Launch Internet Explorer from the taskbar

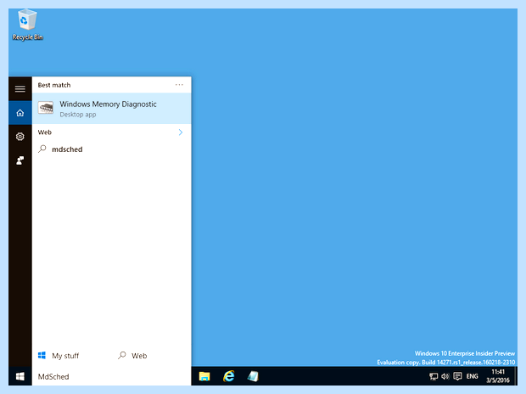pyautogui.click(x=229, y=376)
